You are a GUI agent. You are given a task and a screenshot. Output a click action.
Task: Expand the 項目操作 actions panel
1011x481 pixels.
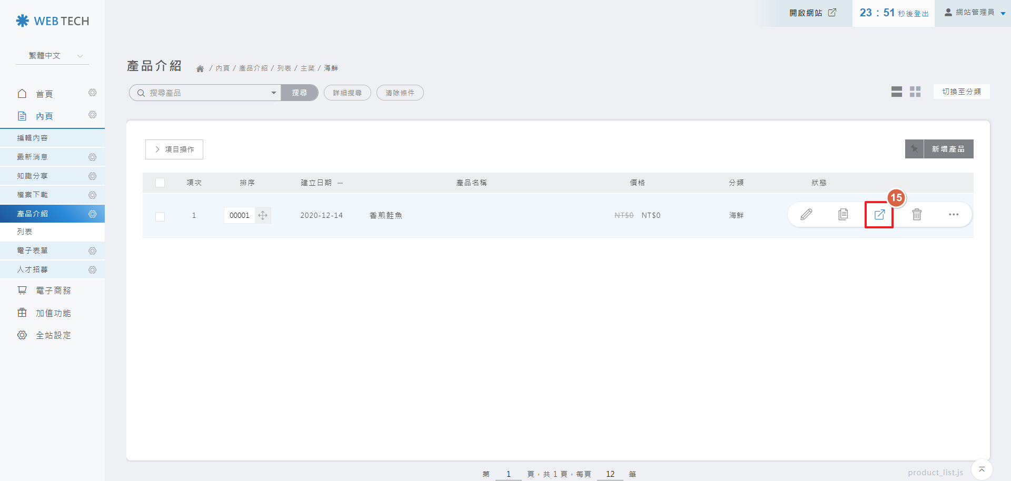(174, 149)
